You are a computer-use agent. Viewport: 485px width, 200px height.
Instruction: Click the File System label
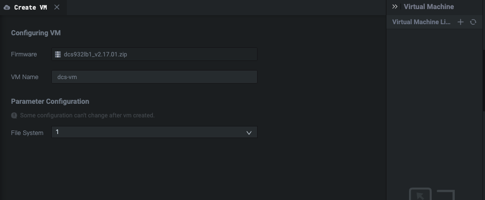click(27, 133)
